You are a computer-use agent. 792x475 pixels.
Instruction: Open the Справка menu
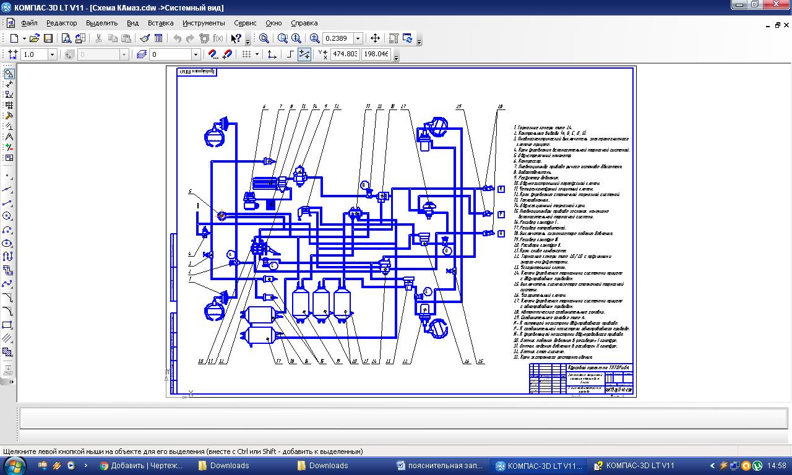304,23
